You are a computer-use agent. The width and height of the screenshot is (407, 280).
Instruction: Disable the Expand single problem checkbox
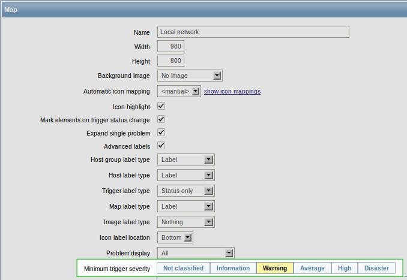pos(161,133)
